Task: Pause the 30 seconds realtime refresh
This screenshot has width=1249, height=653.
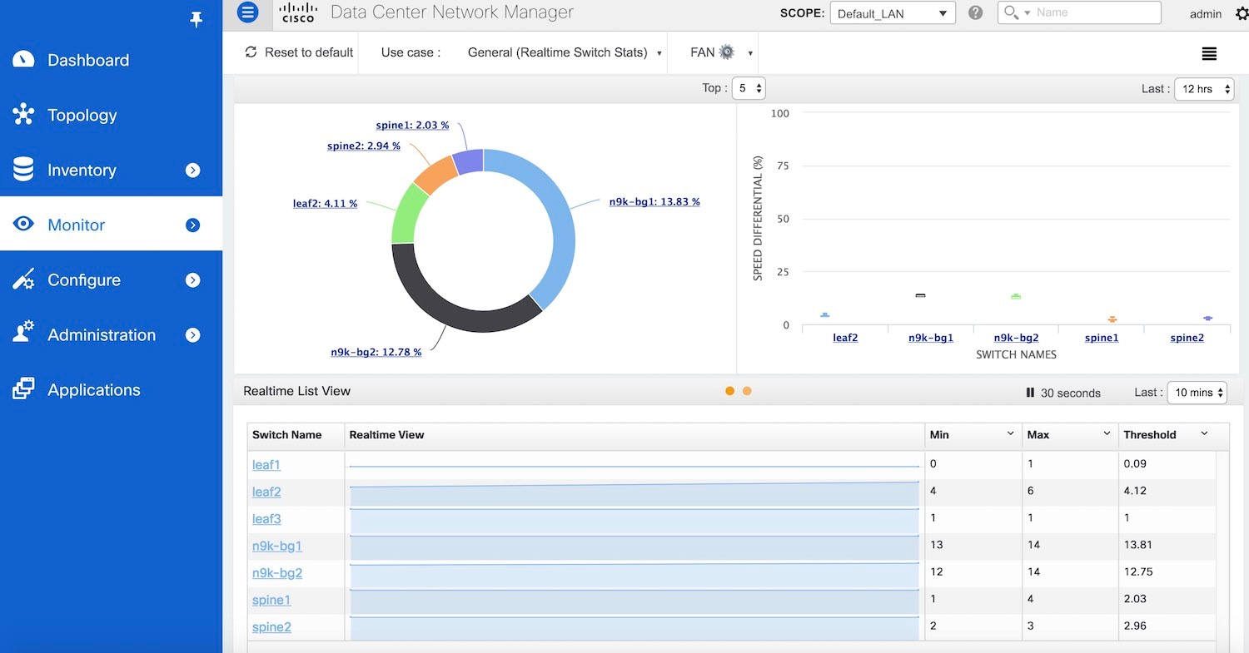Action: (x=1030, y=393)
